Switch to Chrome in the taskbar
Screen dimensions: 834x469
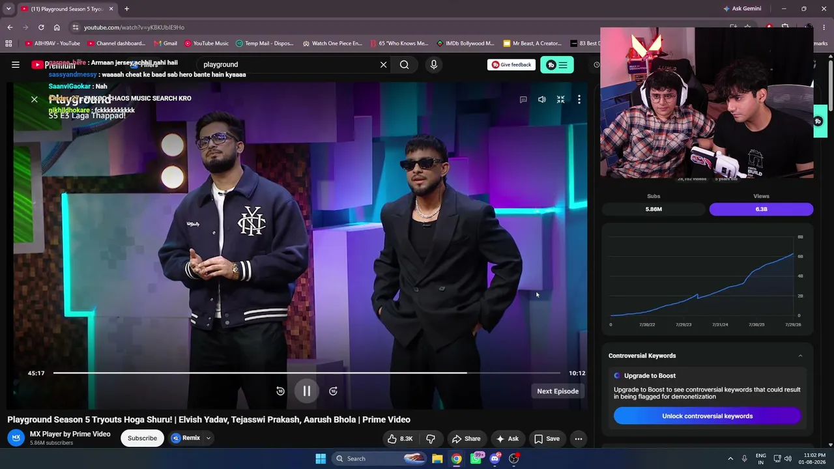pos(457,459)
